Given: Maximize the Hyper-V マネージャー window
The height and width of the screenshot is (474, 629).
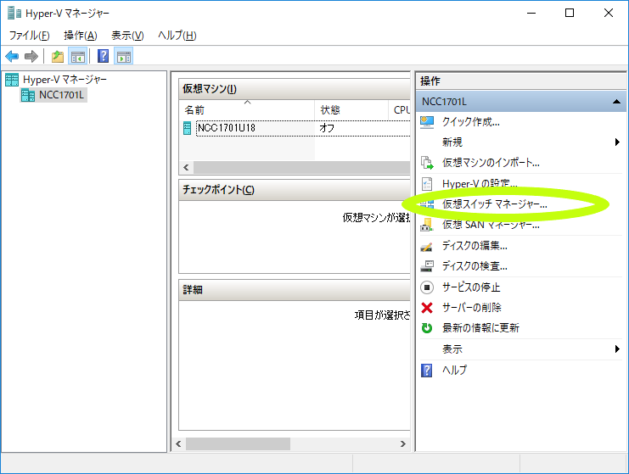Looking at the screenshot, I should point(570,14).
